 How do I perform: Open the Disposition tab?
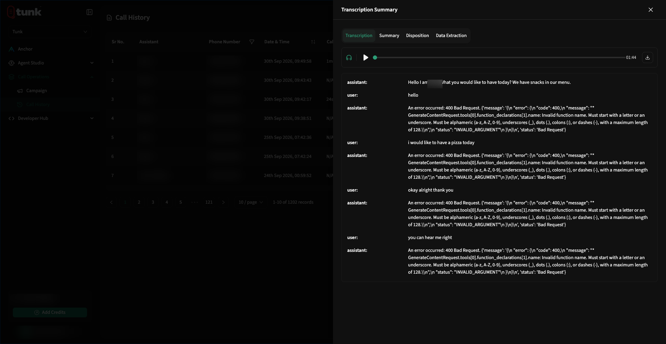(x=417, y=36)
